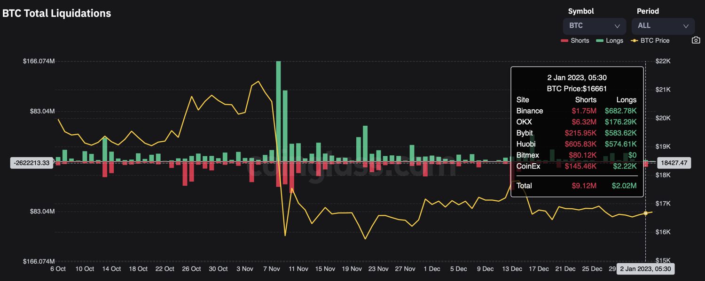Click the 2 Jan 2023, 05:30 axis tag
This screenshot has width=705, height=281.
pyautogui.click(x=645, y=269)
